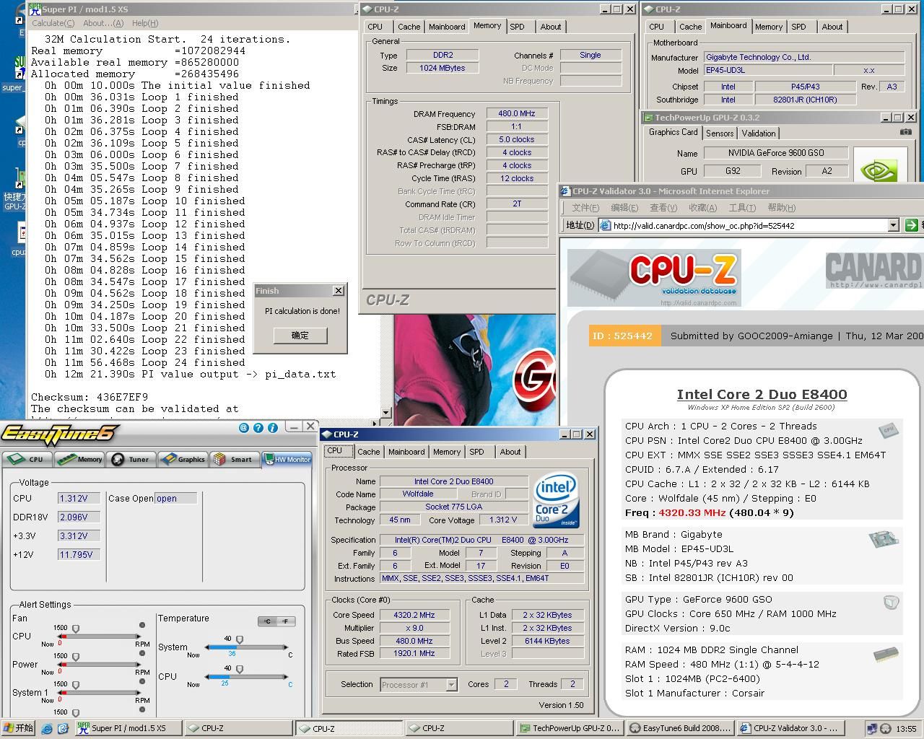The image size is (924, 739).
Task: Click the CPU-Z validation database logo
Action: coord(654,278)
